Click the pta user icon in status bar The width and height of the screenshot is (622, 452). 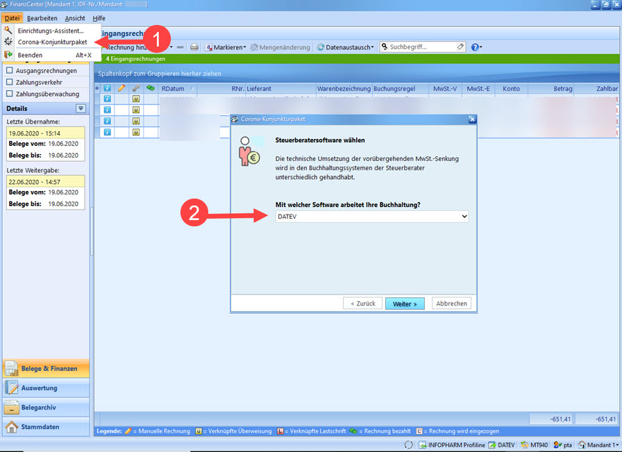point(563,444)
